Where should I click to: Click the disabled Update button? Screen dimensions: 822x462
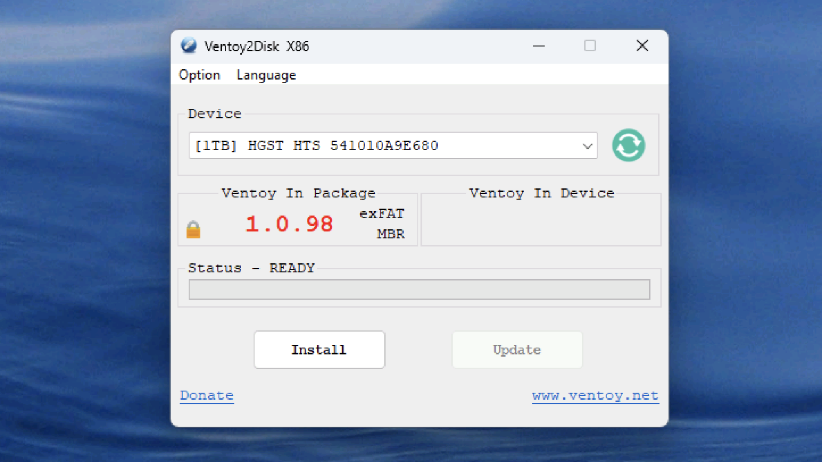tap(517, 350)
